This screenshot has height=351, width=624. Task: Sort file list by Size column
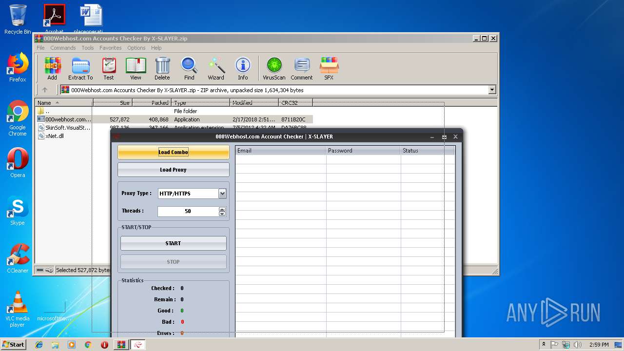pos(113,103)
